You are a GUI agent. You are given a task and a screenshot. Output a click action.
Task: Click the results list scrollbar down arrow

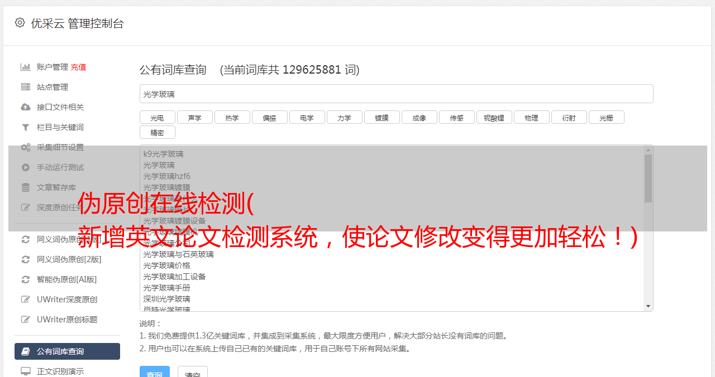coord(648,306)
